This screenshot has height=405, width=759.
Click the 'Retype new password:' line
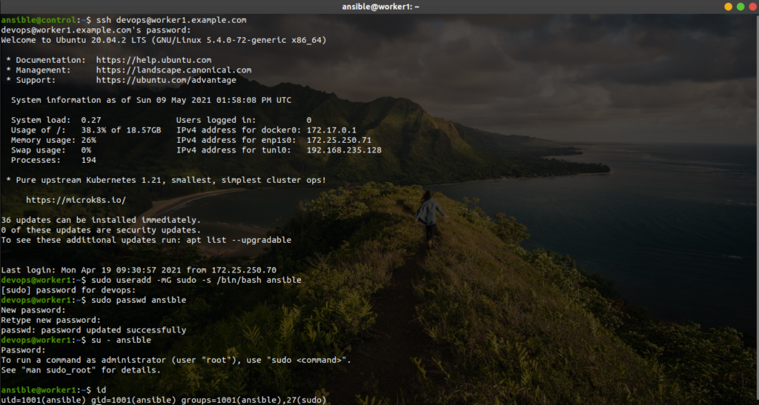[51, 320]
